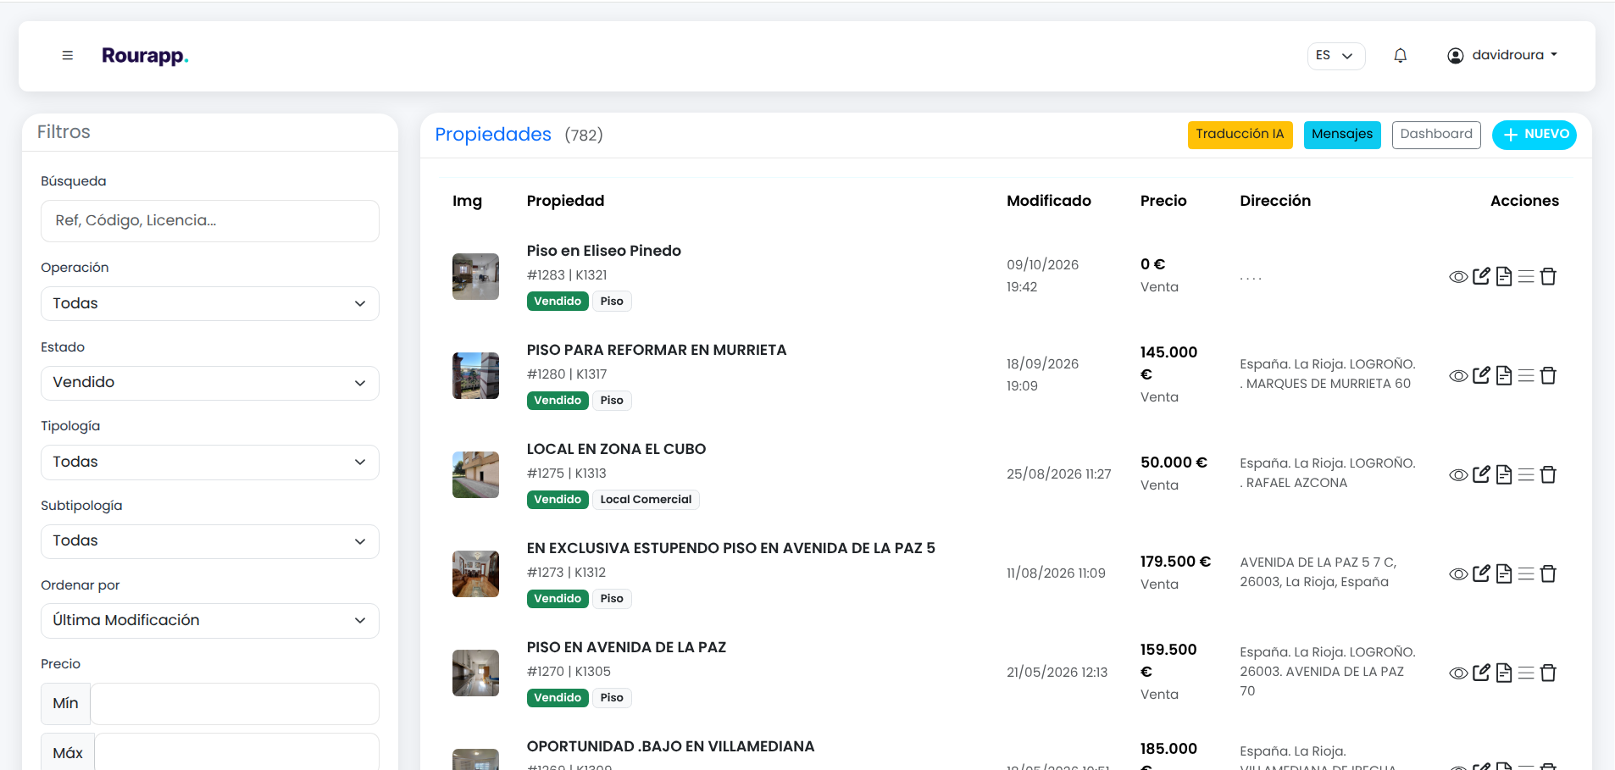Open the Tipología dropdown

209,462
